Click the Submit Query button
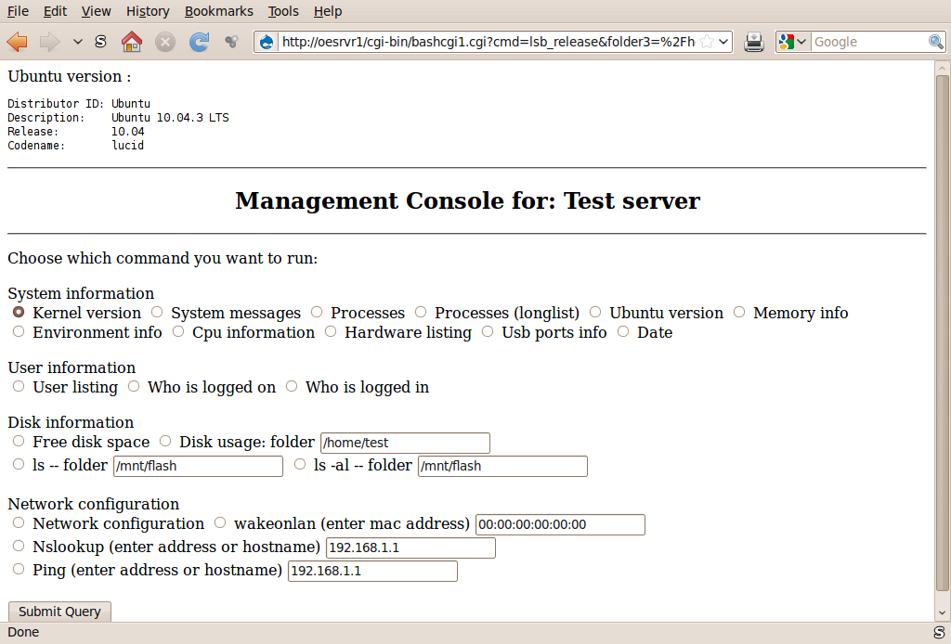Viewport: 951px width, 644px height. pyautogui.click(x=59, y=612)
